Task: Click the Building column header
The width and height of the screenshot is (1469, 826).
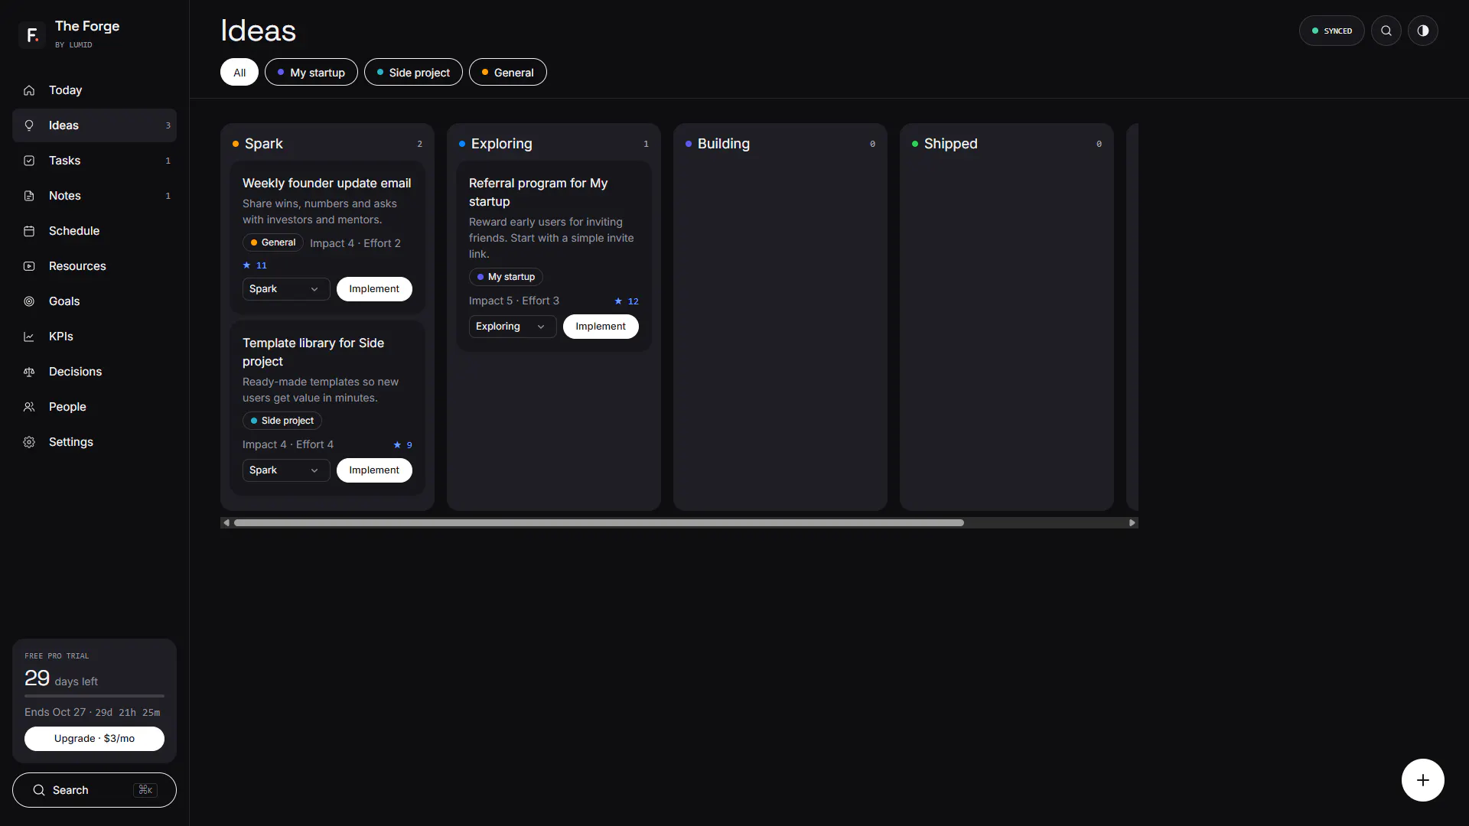Action: coord(780,144)
